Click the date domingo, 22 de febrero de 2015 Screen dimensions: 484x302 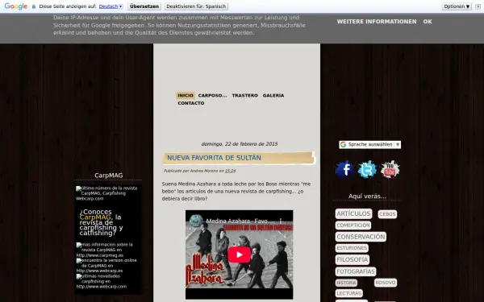coord(240,144)
